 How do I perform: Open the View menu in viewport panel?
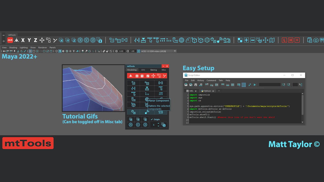(4, 47)
